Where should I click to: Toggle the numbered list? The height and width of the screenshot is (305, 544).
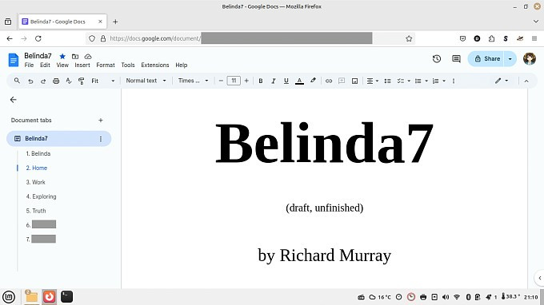pos(435,81)
